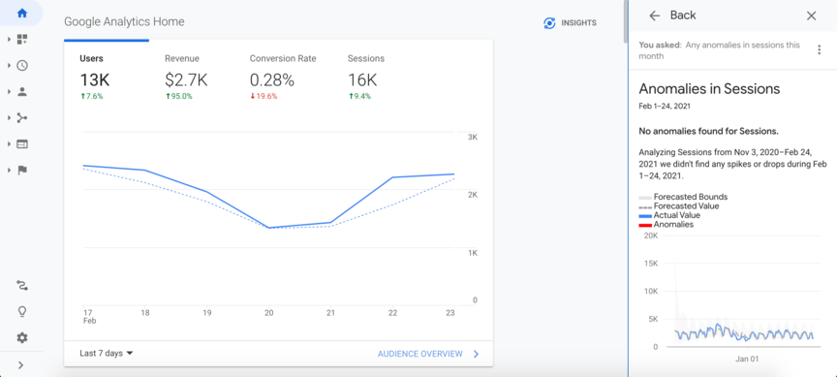
Task: Select the Conversion Rate metric tab
Action: coord(283,77)
